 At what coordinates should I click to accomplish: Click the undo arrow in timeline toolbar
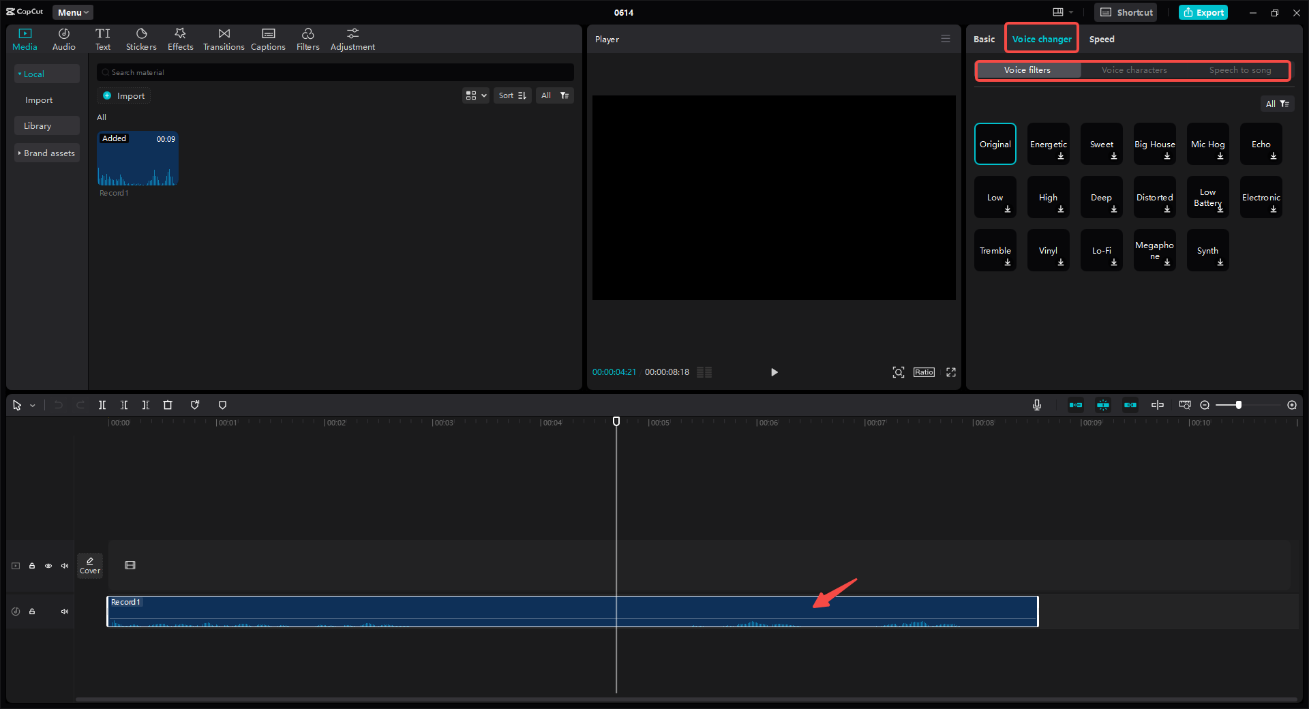[x=59, y=405]
